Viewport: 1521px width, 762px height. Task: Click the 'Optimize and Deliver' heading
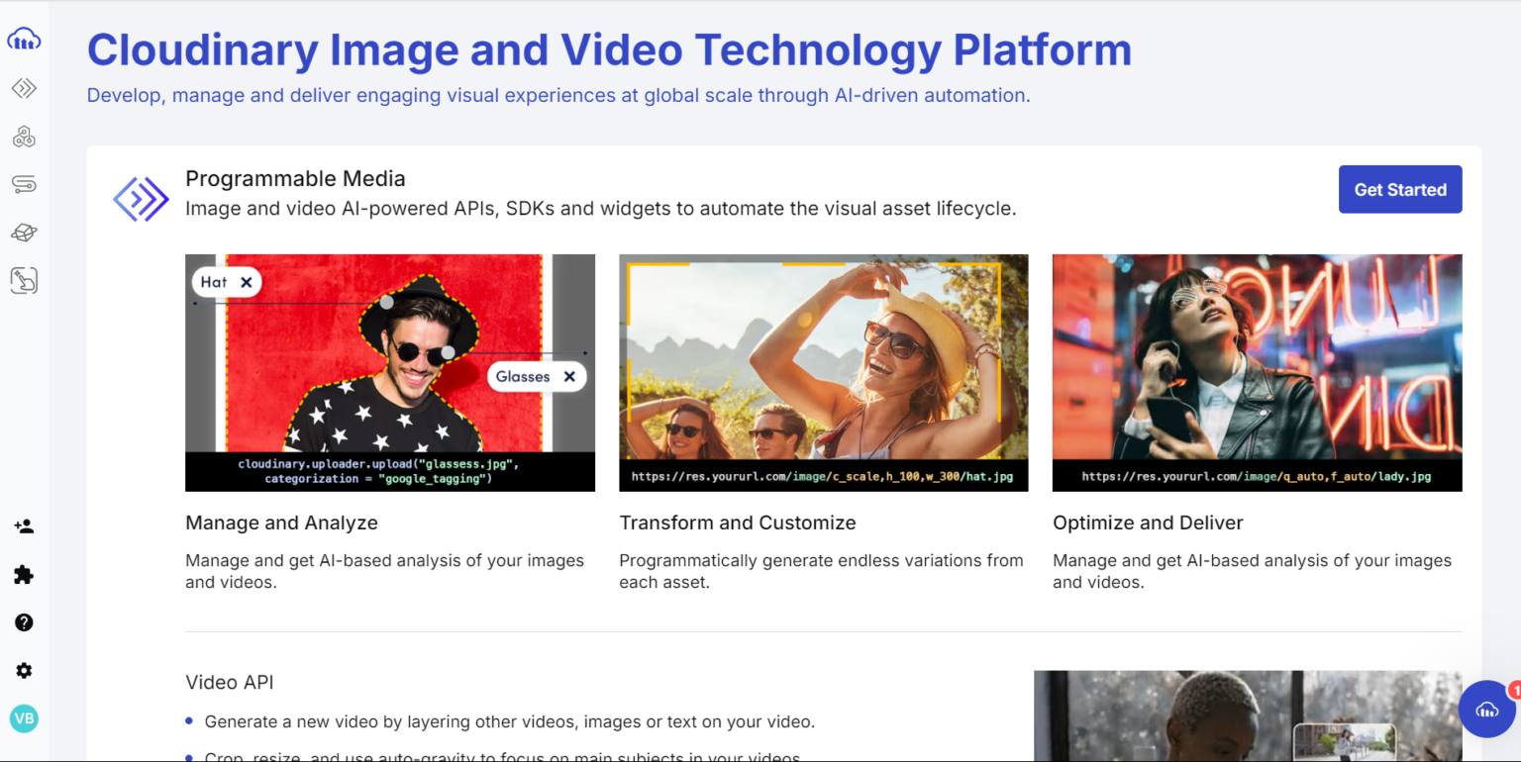tap(1148, 523)
